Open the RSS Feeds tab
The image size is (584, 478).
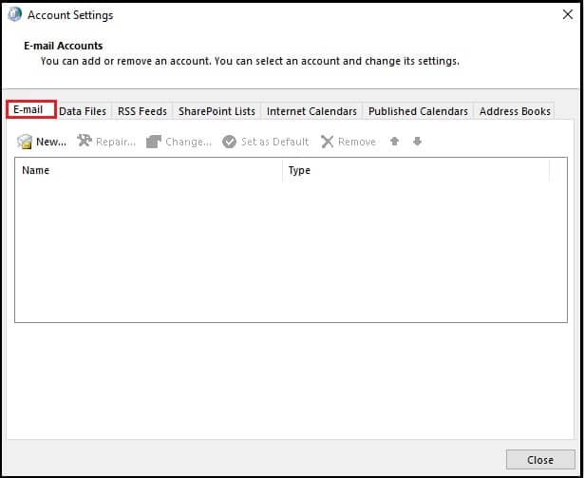(x=142, y=111)
